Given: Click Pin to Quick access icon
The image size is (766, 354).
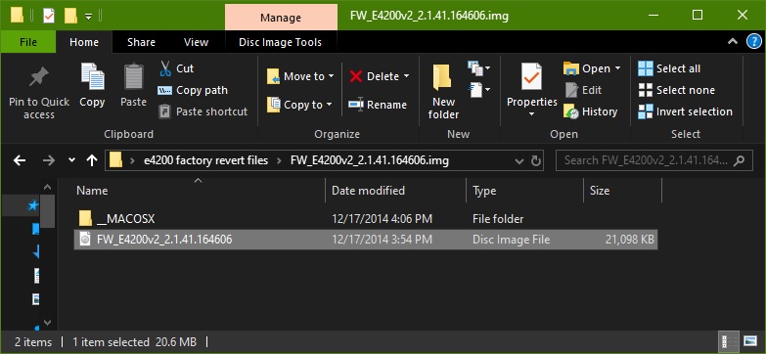Looking at the screenshot, I should click(x=38, y=77).
